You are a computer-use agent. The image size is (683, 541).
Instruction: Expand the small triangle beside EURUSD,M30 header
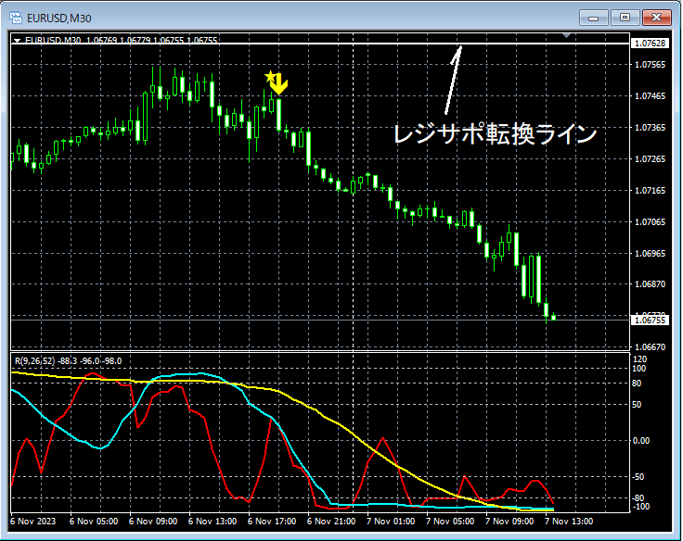(17, 41)
